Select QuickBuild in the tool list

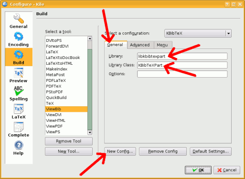66,98
